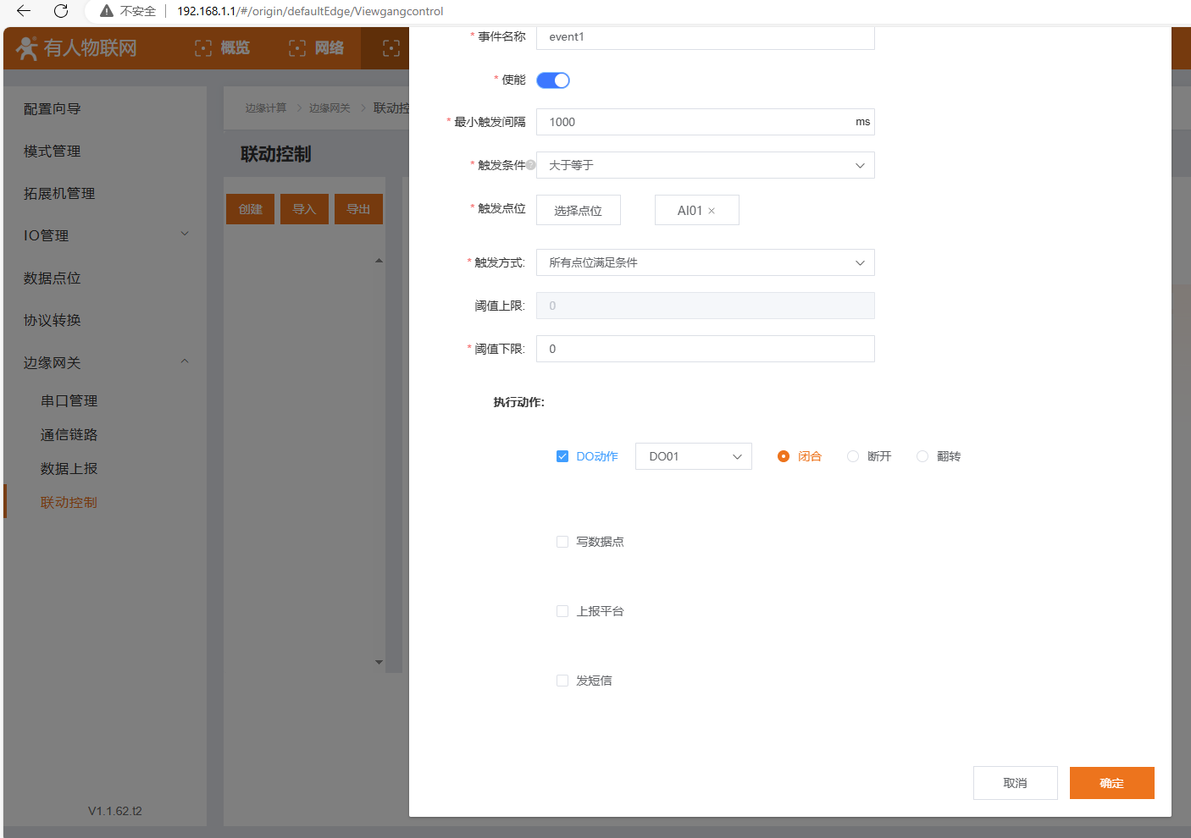The height and width of the screenshot is (838, 1191).
Task: Click the insecure site warning icon
Action: (x=107, y=11)
